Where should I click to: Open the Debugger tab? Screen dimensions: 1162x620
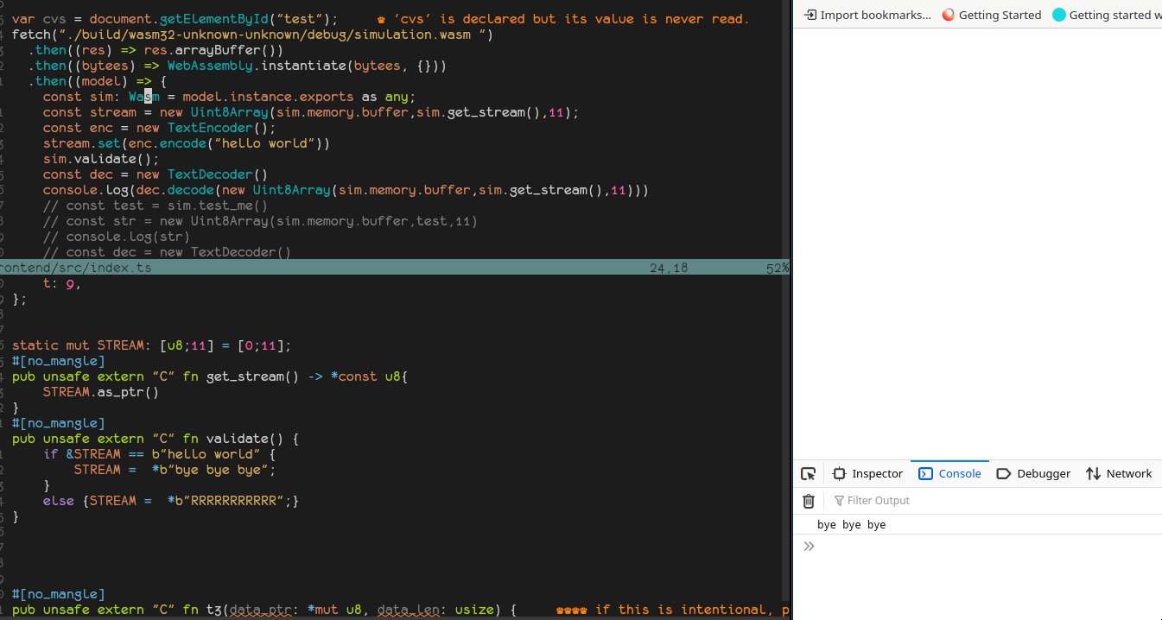pos(1033,473)
